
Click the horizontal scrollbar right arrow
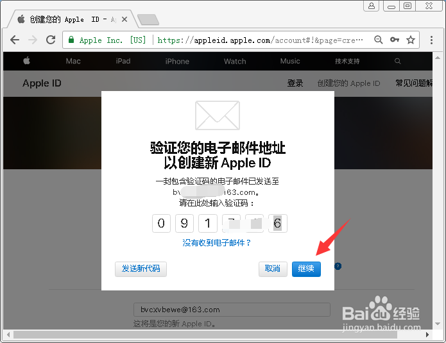pyautogui.click(x=427, y=335)
